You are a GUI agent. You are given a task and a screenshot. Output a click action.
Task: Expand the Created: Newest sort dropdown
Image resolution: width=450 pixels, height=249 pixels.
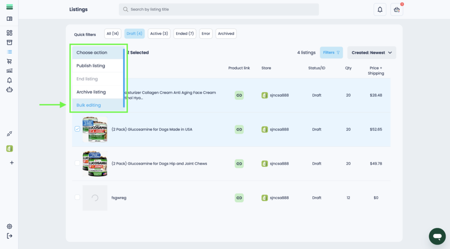point(371,53)
